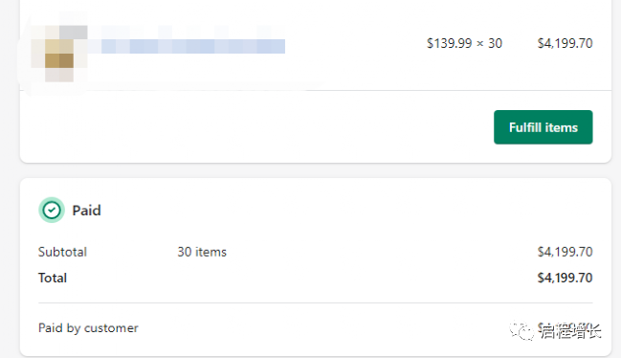Click the bold Total amount $4,199.70
Image resolution: width=621 pixels, height=358 pixels.
click(x=565, y=278)
